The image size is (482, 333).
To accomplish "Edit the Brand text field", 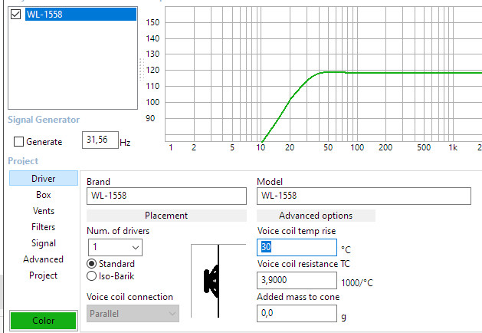I will coord(166,196).
